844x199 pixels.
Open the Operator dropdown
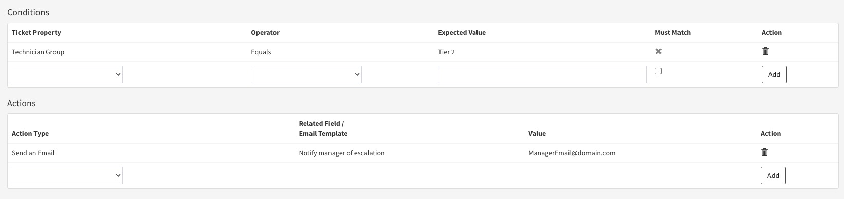coord(306,74)
